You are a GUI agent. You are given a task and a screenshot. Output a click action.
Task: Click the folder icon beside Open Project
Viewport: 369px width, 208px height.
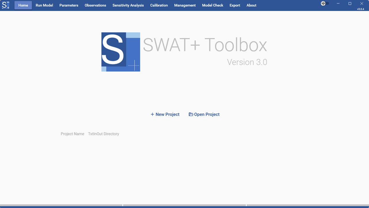tap(191, 114)
